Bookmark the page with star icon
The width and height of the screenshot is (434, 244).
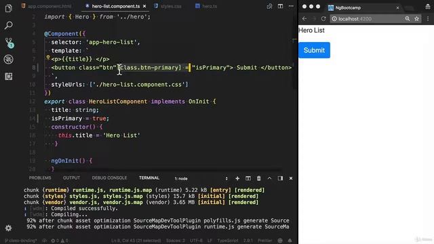coord(416,19)
